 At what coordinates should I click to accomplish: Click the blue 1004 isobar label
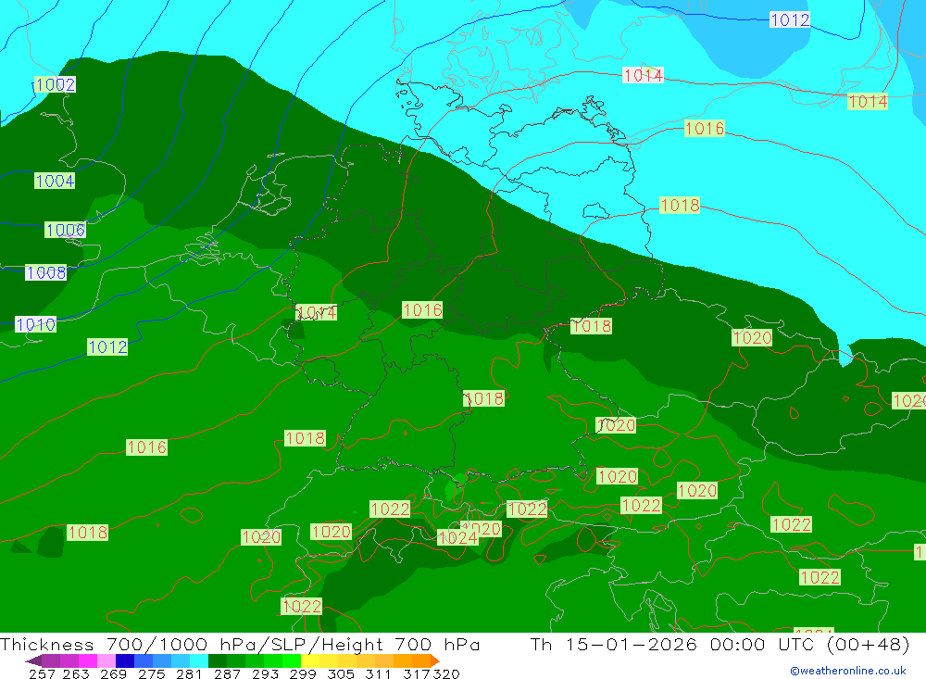[55, 181]
